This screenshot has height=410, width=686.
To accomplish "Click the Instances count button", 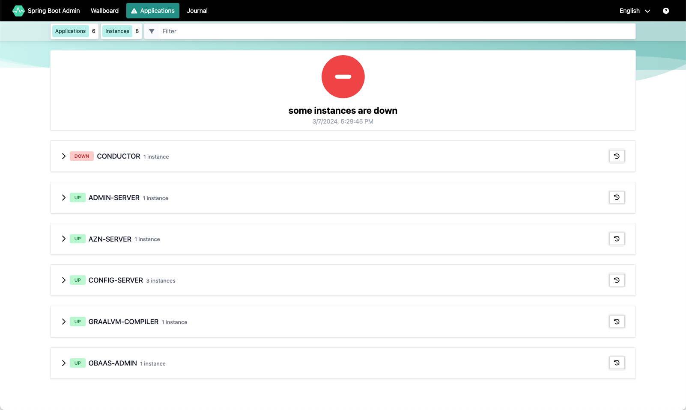I will [121, 31].
